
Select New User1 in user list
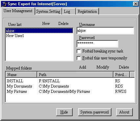click(39, 36)
